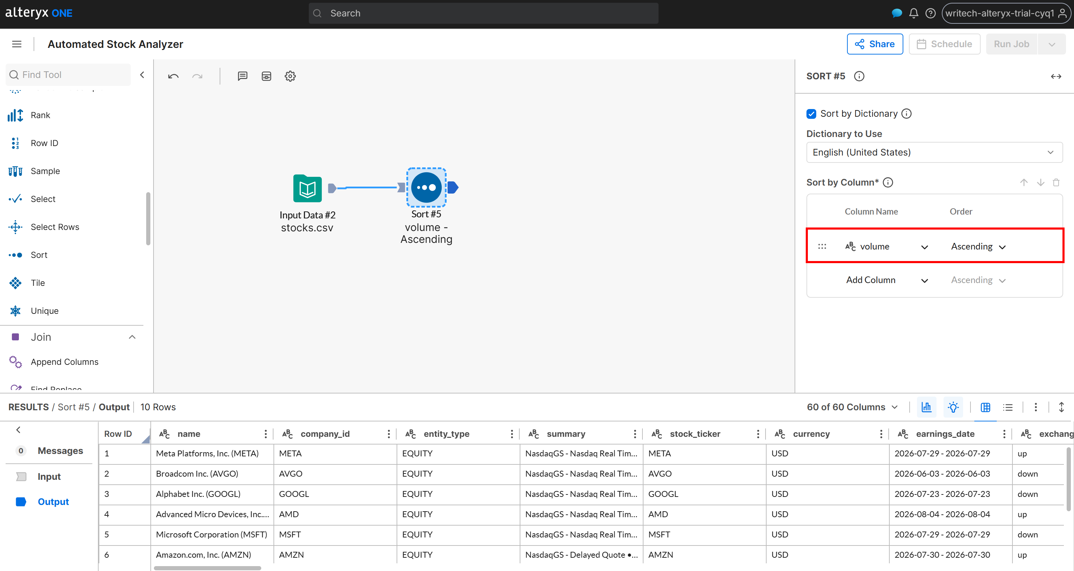Move sort column up arrow
Viewport: 1074px width, 571px height.
click(x=1024, y=182)
